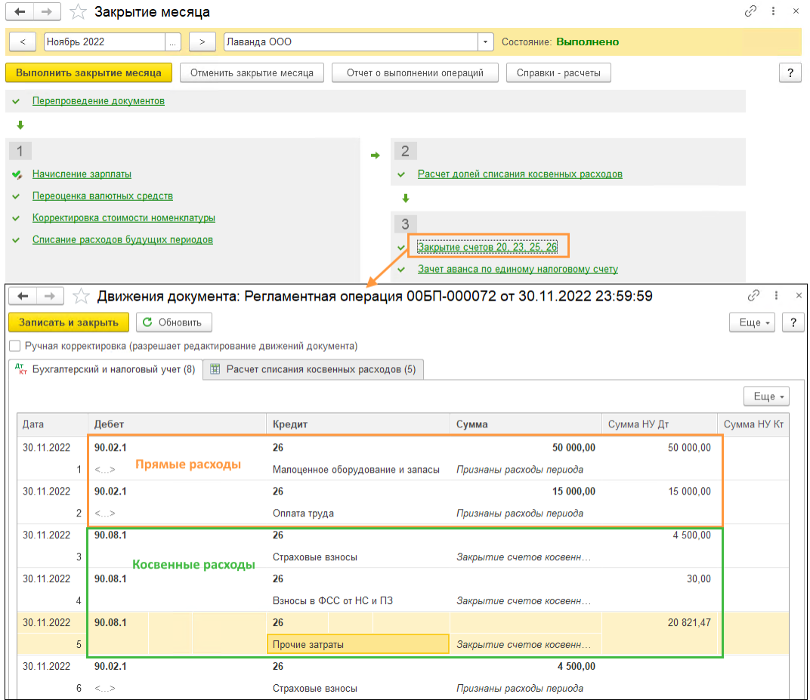810x700 pixels.
Task: Go forward arrow in Движения документа window
Action: click(x=50, y=296)
